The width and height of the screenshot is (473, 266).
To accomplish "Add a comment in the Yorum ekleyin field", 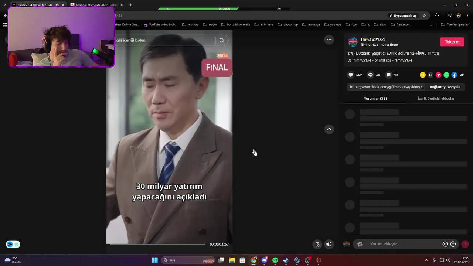I will coord(405,244).
